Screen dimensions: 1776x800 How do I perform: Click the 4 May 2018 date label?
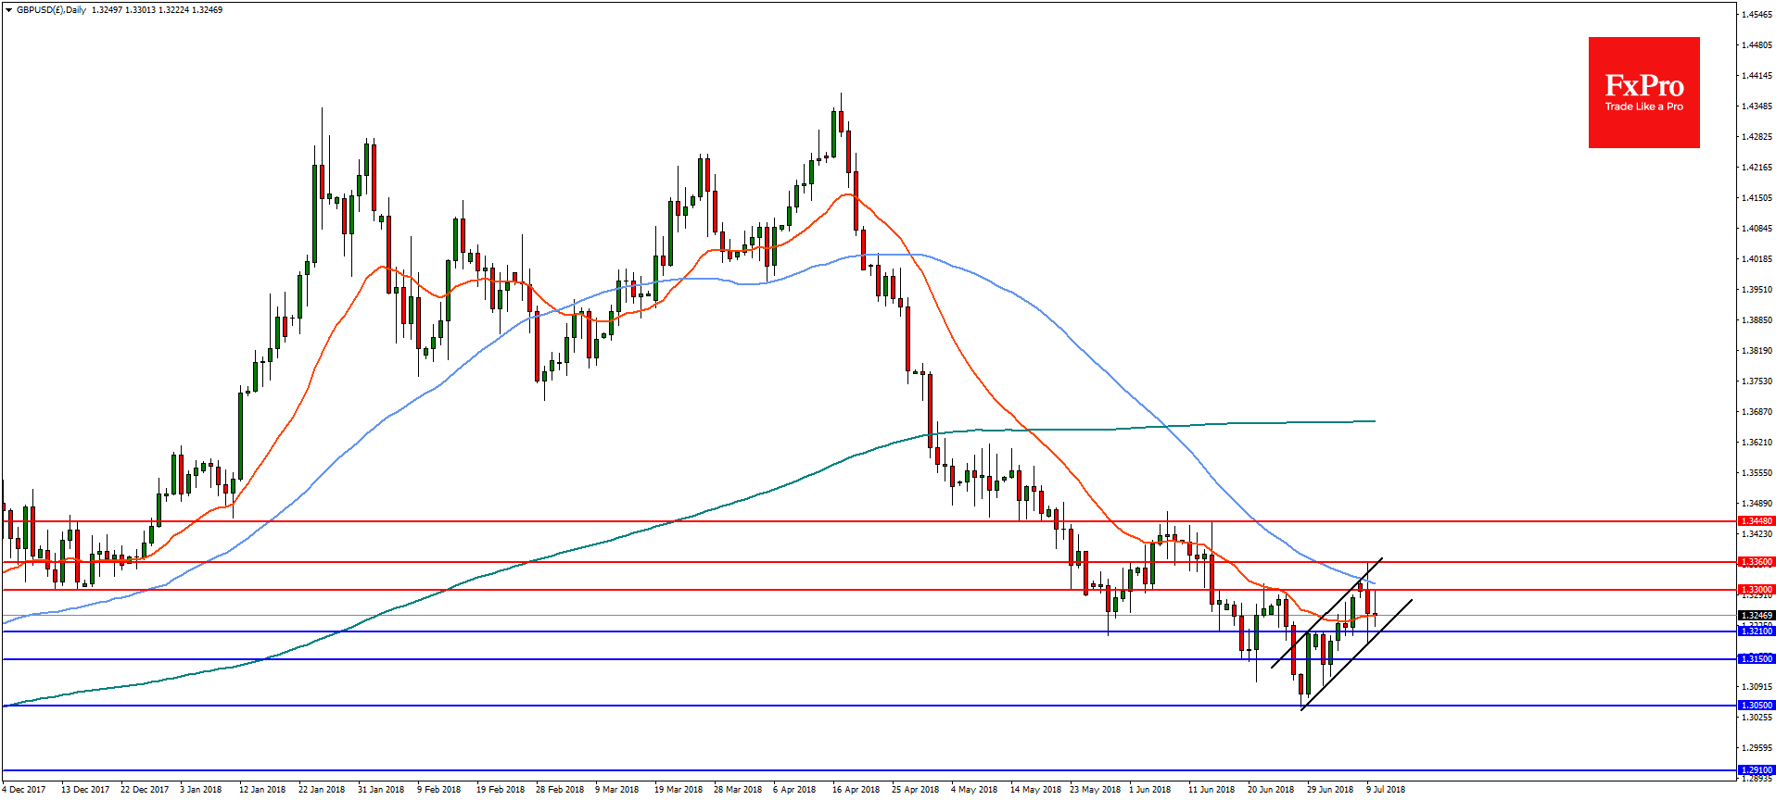point(973,790)
